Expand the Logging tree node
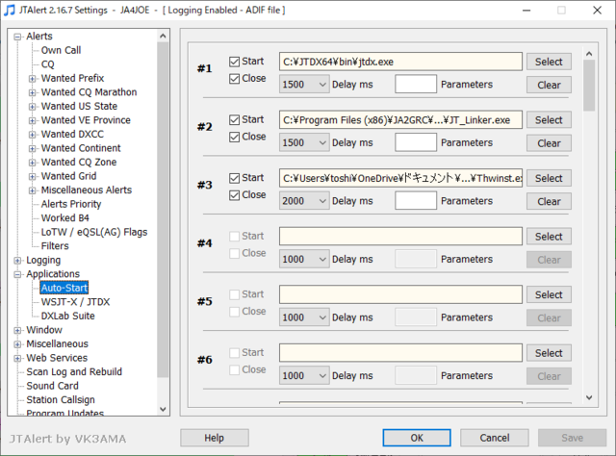 click(17, 261)
